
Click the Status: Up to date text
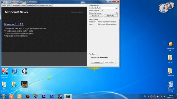pyautogui.click(x=95, y=13)
